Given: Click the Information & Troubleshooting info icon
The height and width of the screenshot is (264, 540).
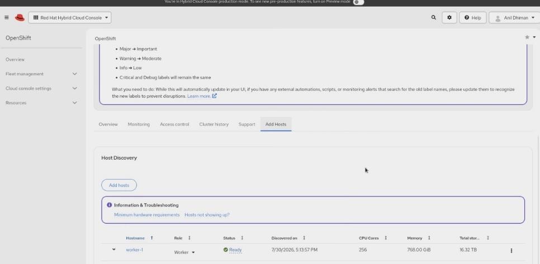Looking at the screenshot, I should pos(109,205).
